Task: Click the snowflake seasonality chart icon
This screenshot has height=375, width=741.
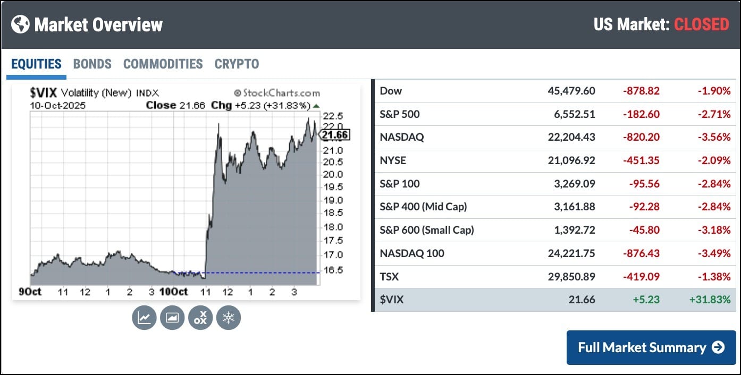Action: pyautogui.click(x=229, y=318)
